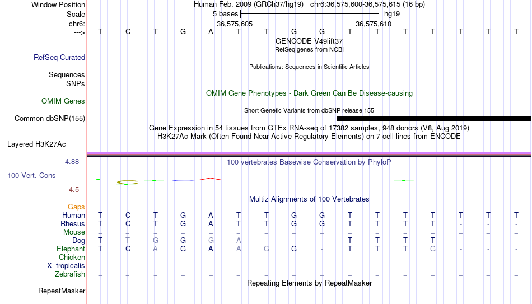
Task: Click the Human Feb. 2009 (GRCh37/hg19) title
Action: [x=249, y=4]
